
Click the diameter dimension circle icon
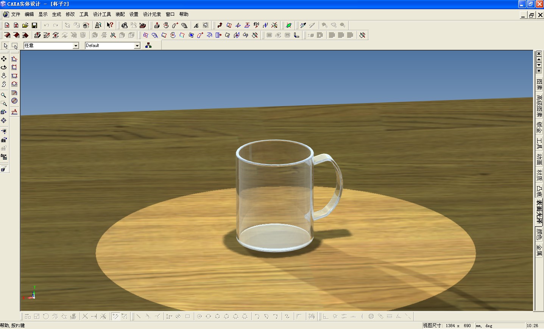coord(14,101)
